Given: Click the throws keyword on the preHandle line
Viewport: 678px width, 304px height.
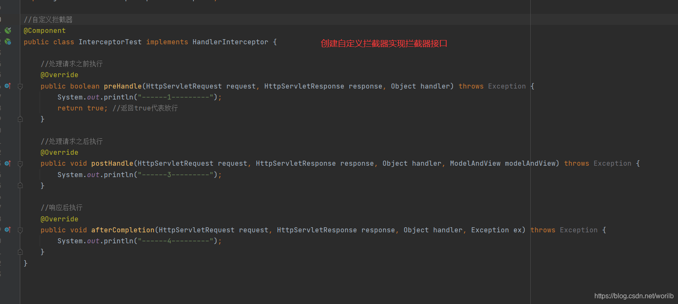Looking at the screenshot, I should (471, 86).
